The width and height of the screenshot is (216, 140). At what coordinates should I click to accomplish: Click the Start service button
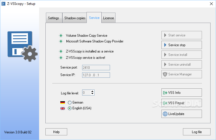(x=182, y=35)
